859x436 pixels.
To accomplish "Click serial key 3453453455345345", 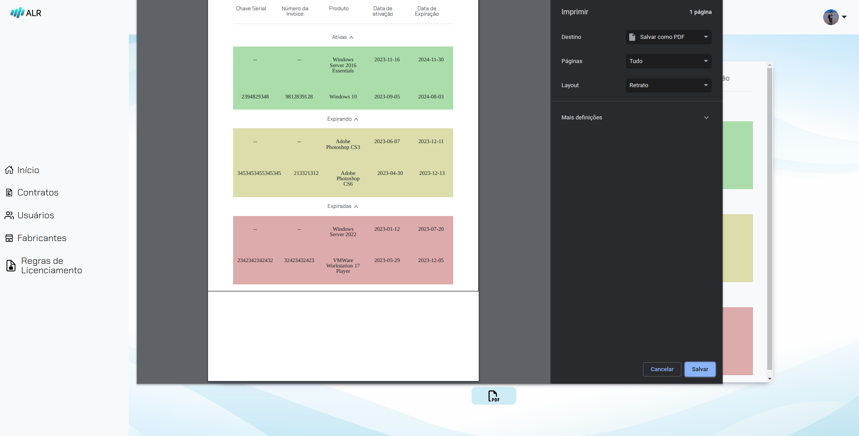I will click(259, 173).
